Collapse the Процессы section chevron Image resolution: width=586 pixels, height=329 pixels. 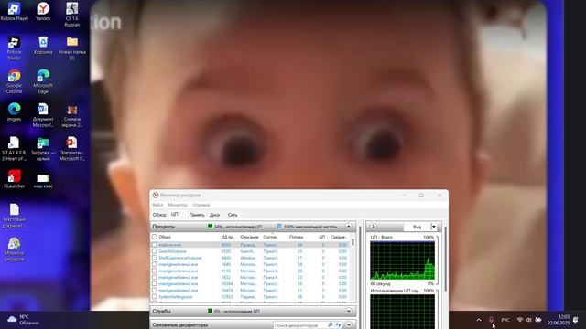(348, 227)
